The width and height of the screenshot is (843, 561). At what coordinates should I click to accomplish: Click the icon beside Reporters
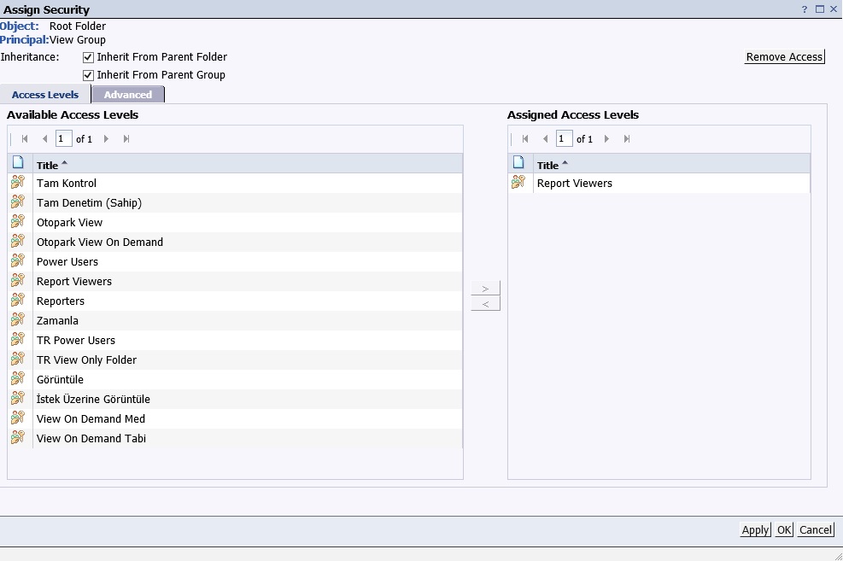(x=18, y=300)
